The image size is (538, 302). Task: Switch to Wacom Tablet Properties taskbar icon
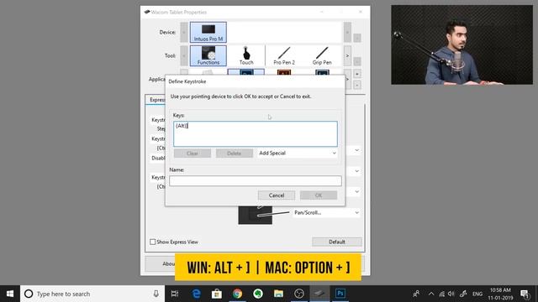point(319,294)
